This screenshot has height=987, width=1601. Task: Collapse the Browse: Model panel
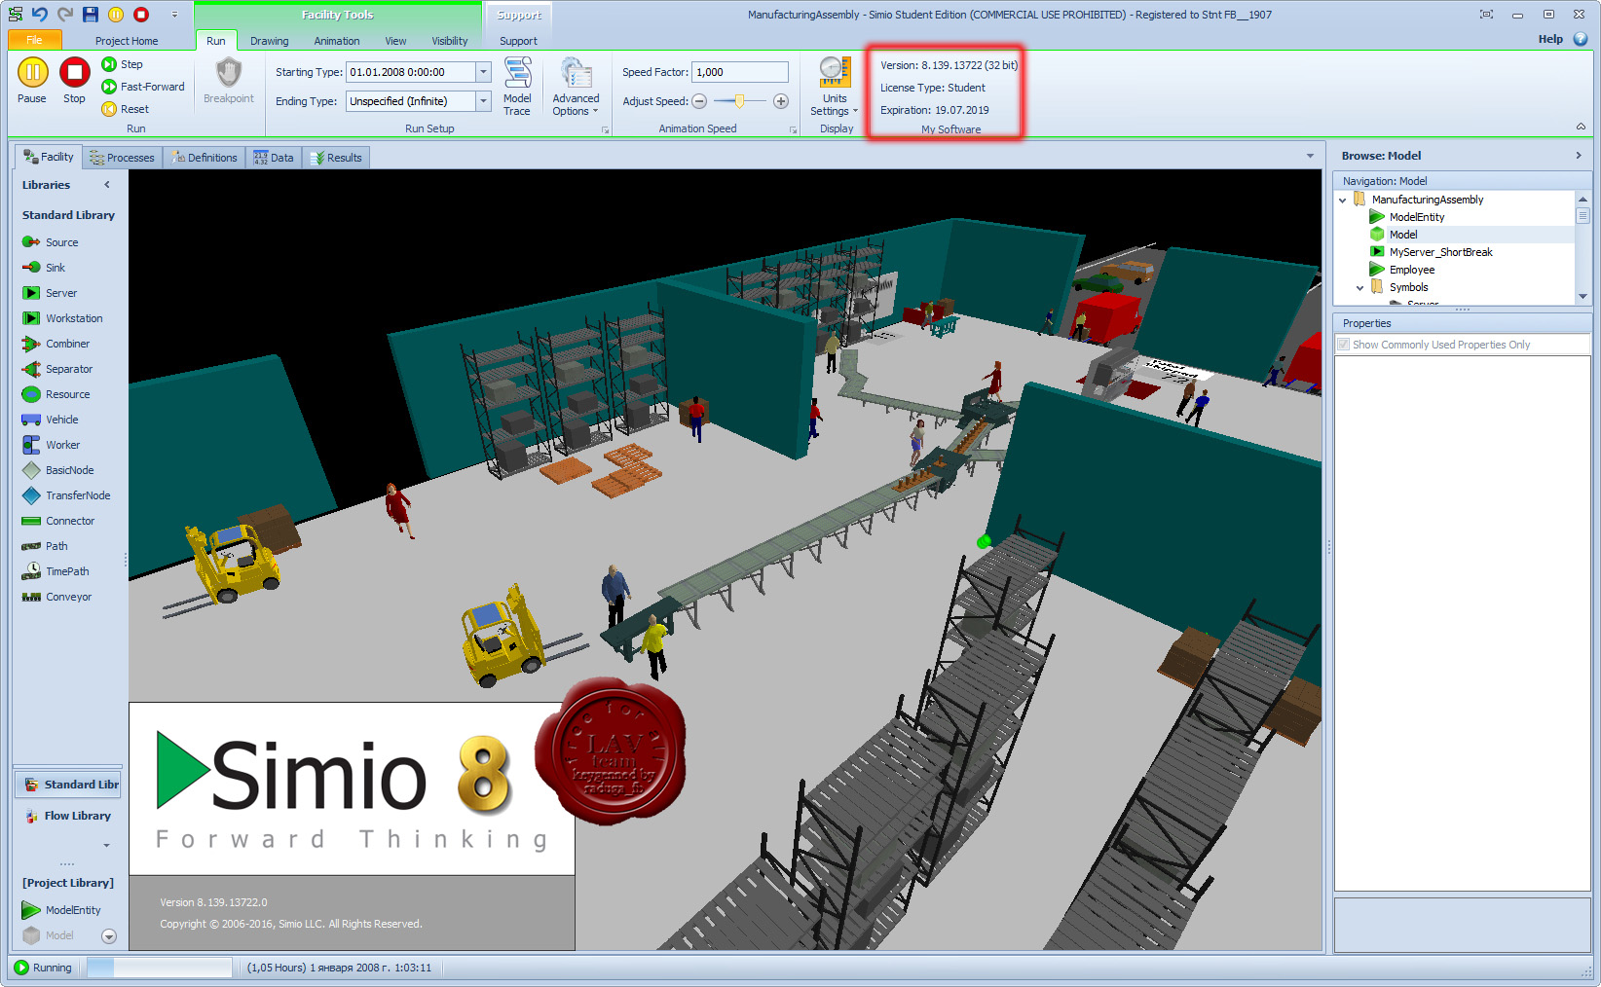1579,156
